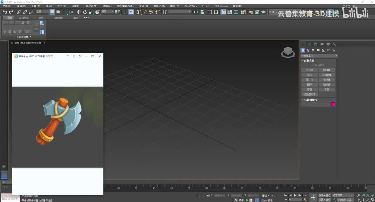
Task: Click the 茶壶 teapot button
Action: 309,90
